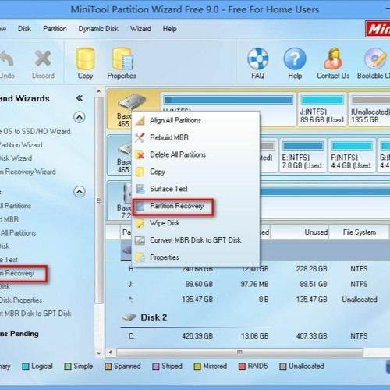Select the J: row with 89.60 GB

pyautogui.click(x=247, y=284)
